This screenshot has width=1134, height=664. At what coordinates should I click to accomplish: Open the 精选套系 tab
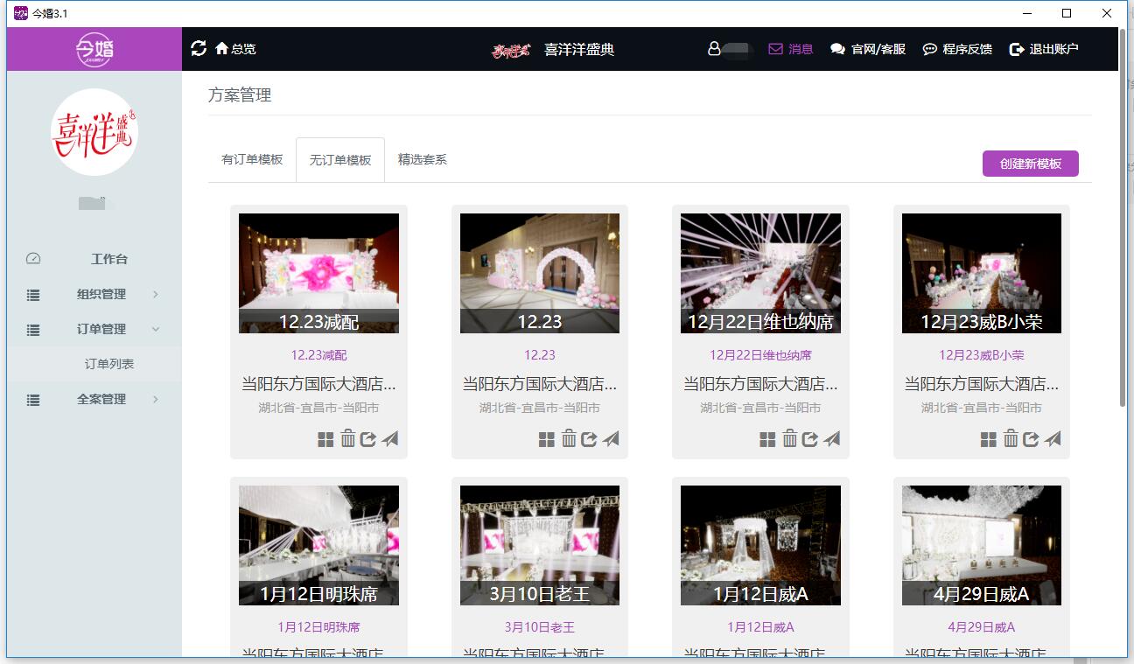coord(422,160)
